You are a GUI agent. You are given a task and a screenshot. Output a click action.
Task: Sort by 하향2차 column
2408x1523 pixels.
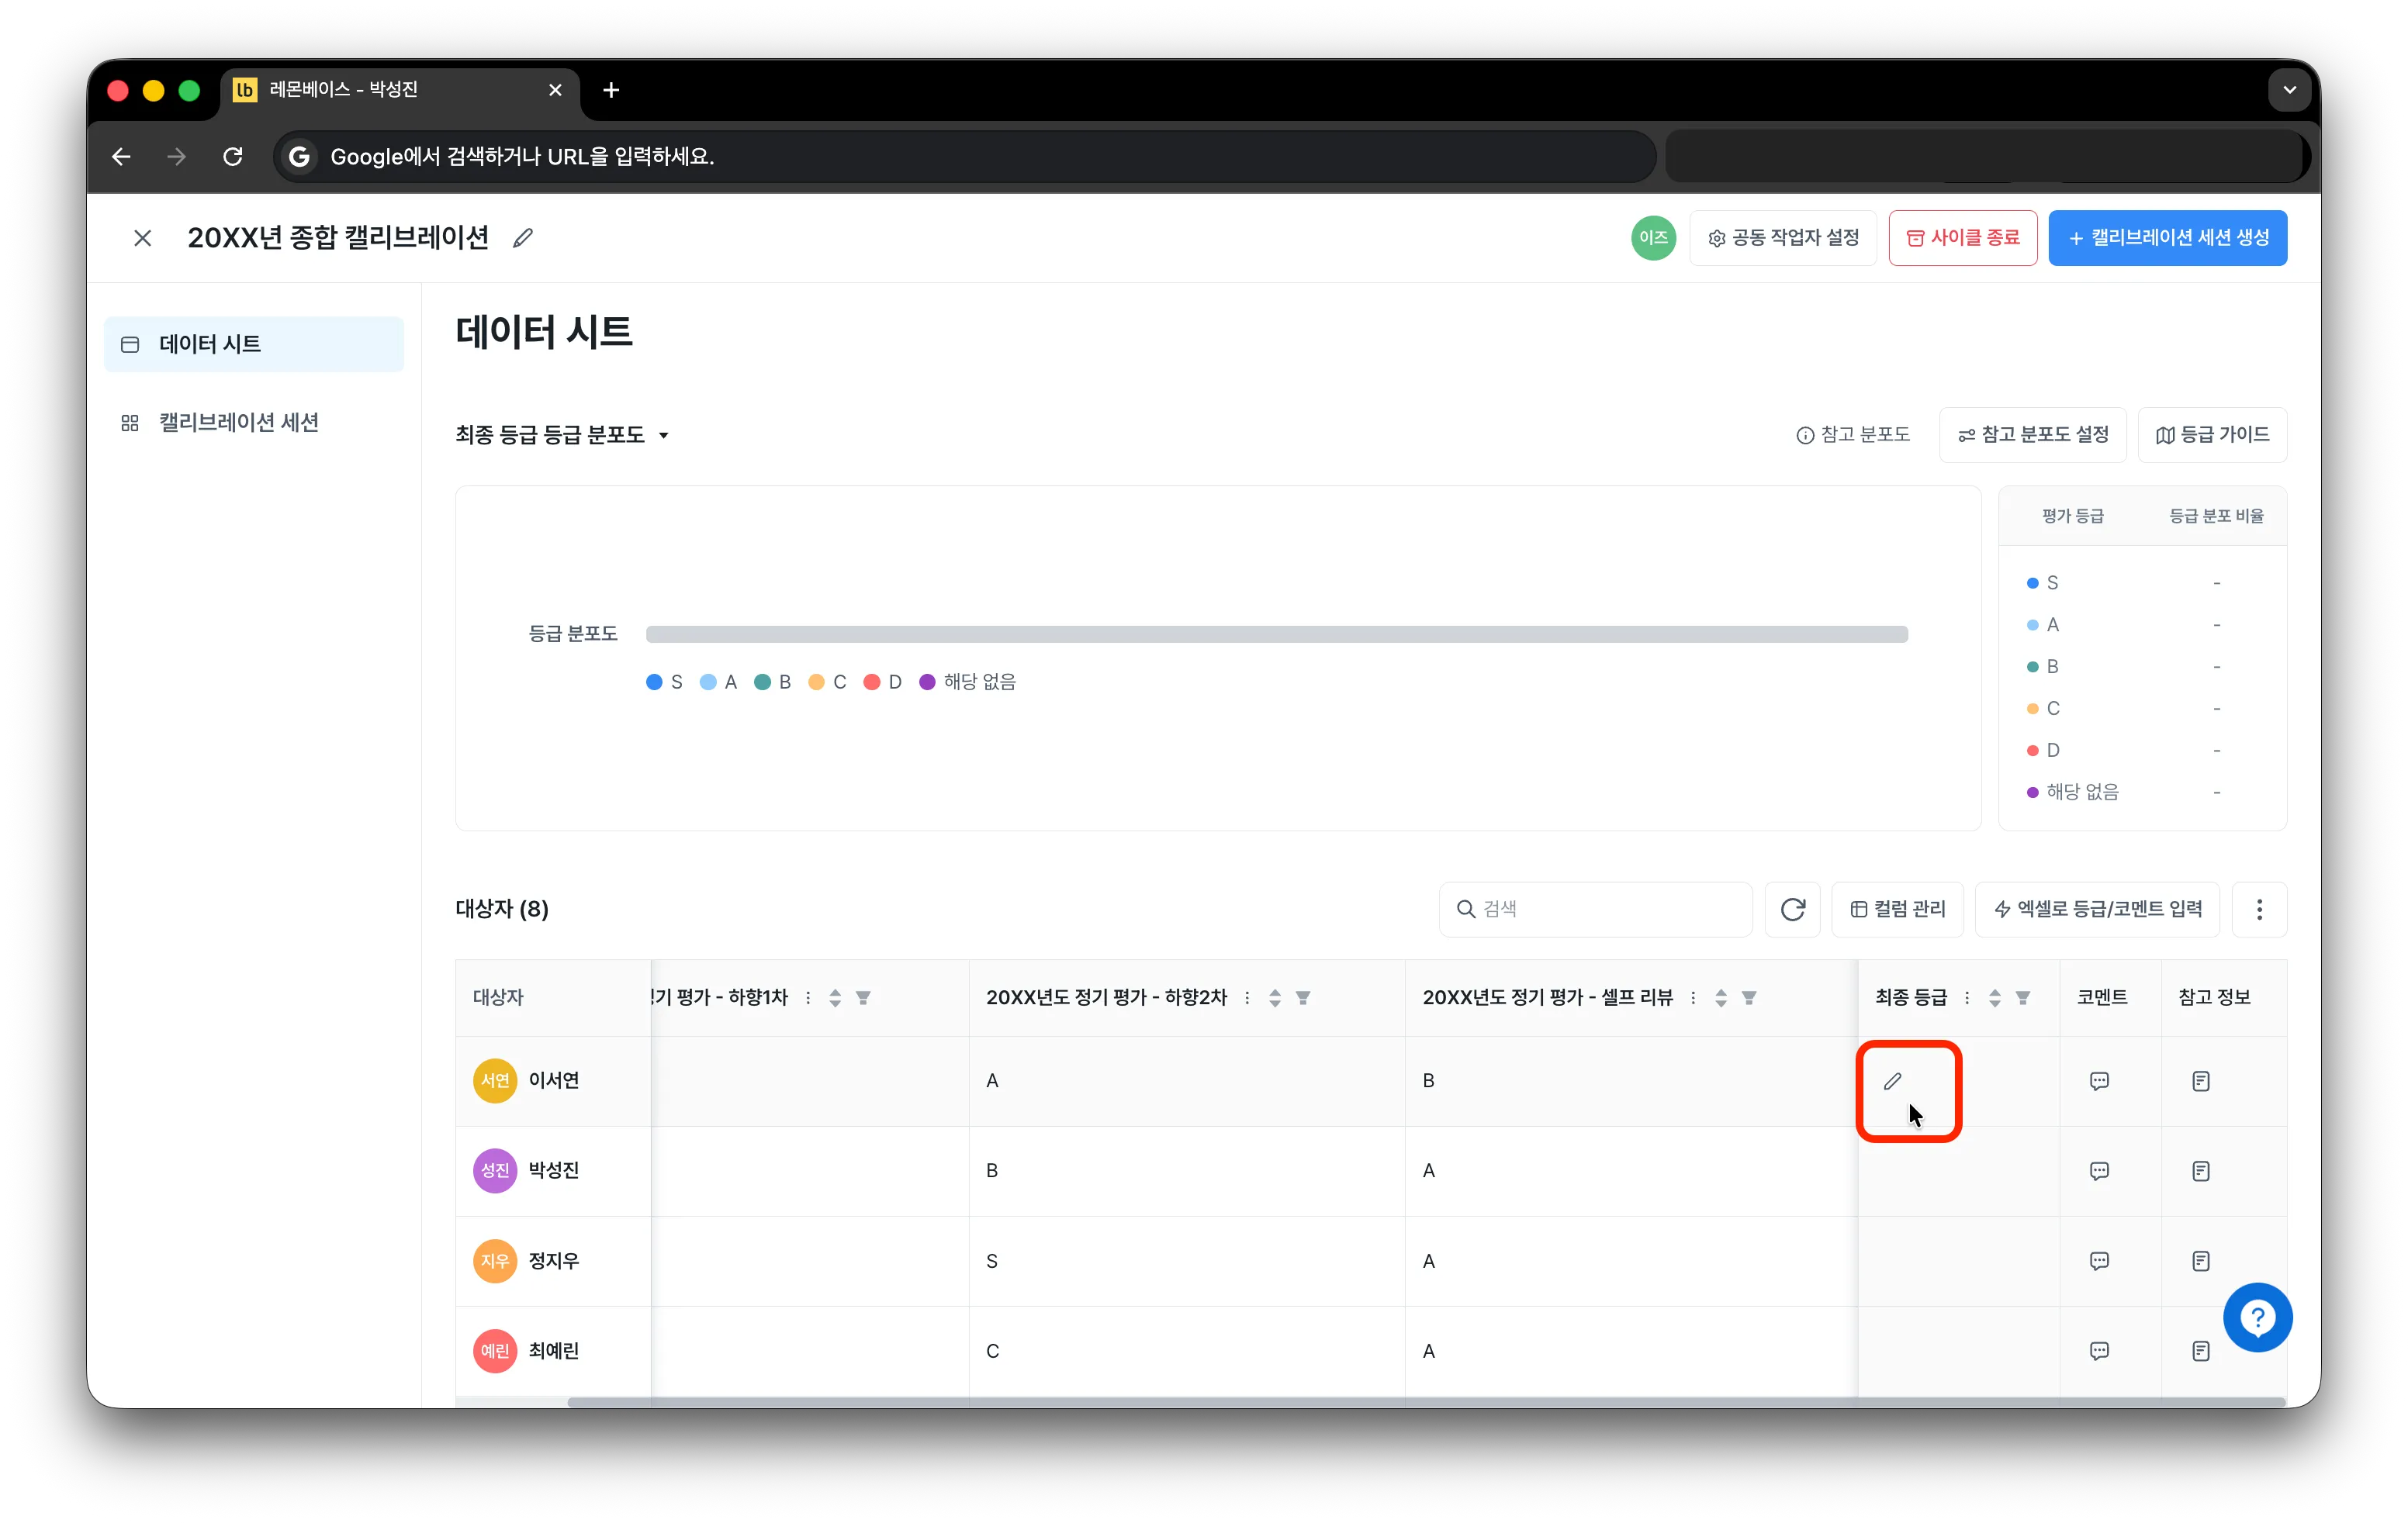coord(1275,997)
